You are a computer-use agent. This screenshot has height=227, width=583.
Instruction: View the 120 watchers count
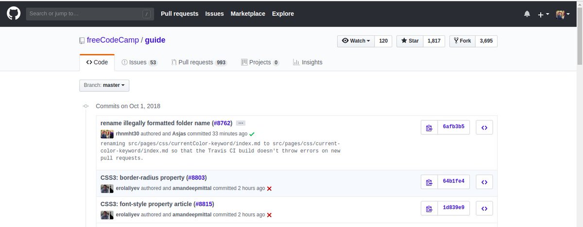point(383,41)
